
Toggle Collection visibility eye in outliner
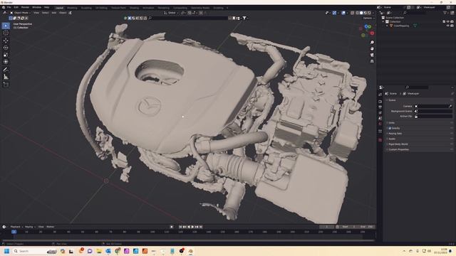pyautogui.click(x=448, y=22)
